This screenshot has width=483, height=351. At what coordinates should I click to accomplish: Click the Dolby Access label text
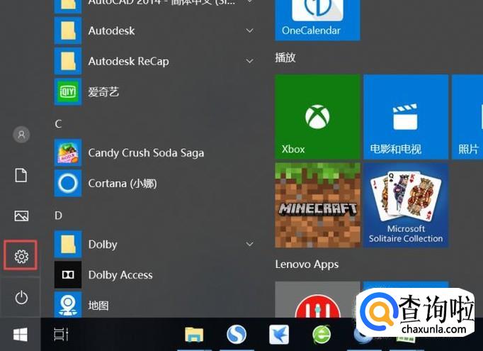click(120, 275)
